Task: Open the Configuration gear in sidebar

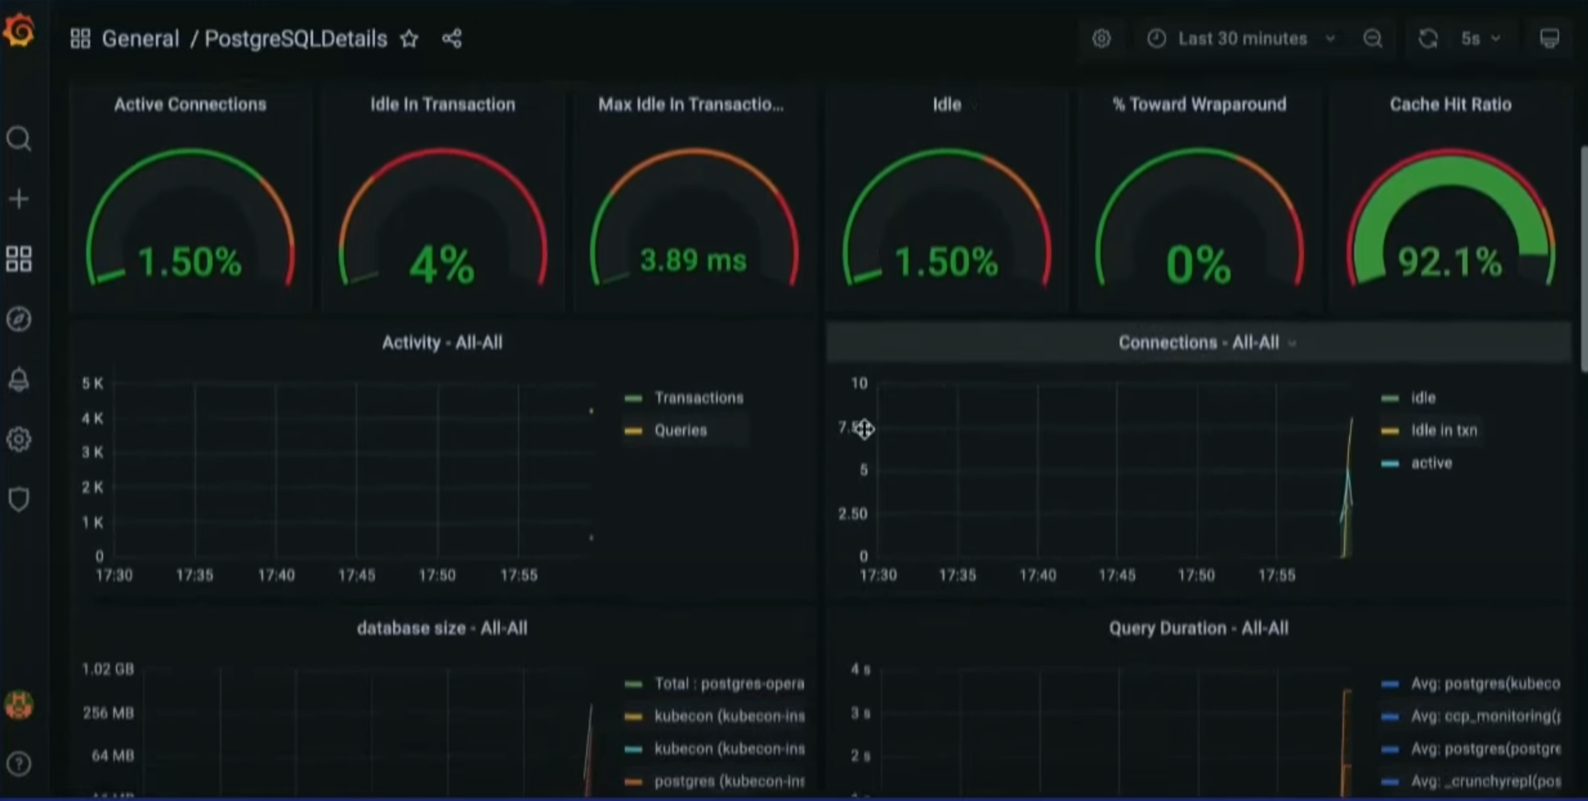Action: pyautogui.click(x=19, y=439)
